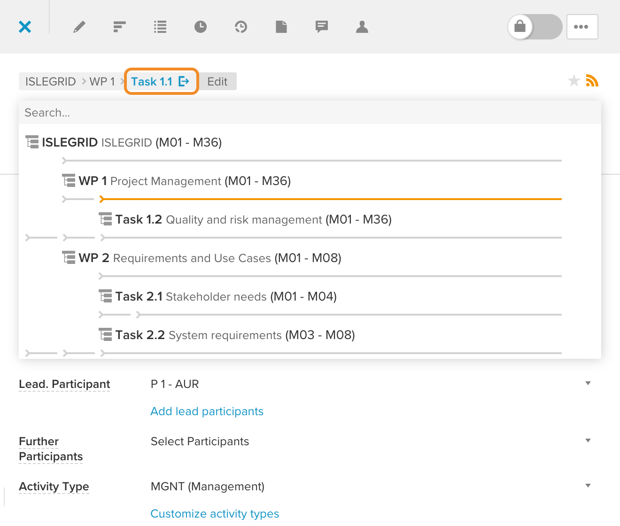Screen dimensions: 620x526
Task: Open the clock time icon
Action: pyautogui.click(x=201, y=27)
